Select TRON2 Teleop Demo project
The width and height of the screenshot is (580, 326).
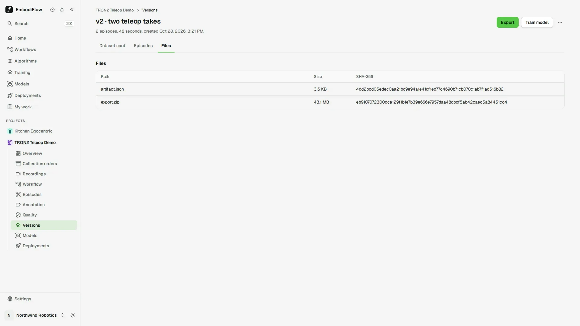click(40, 142)
